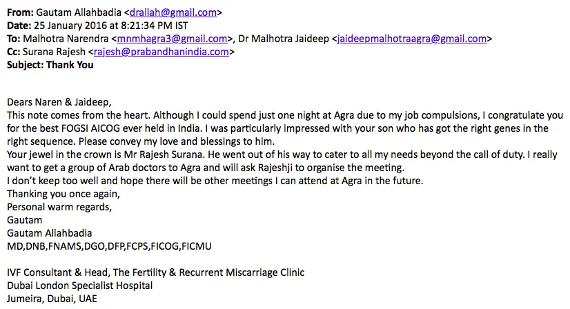Click the Cc label in header
The height and width of the screenshot is (309, 570).
coord(13,52)
